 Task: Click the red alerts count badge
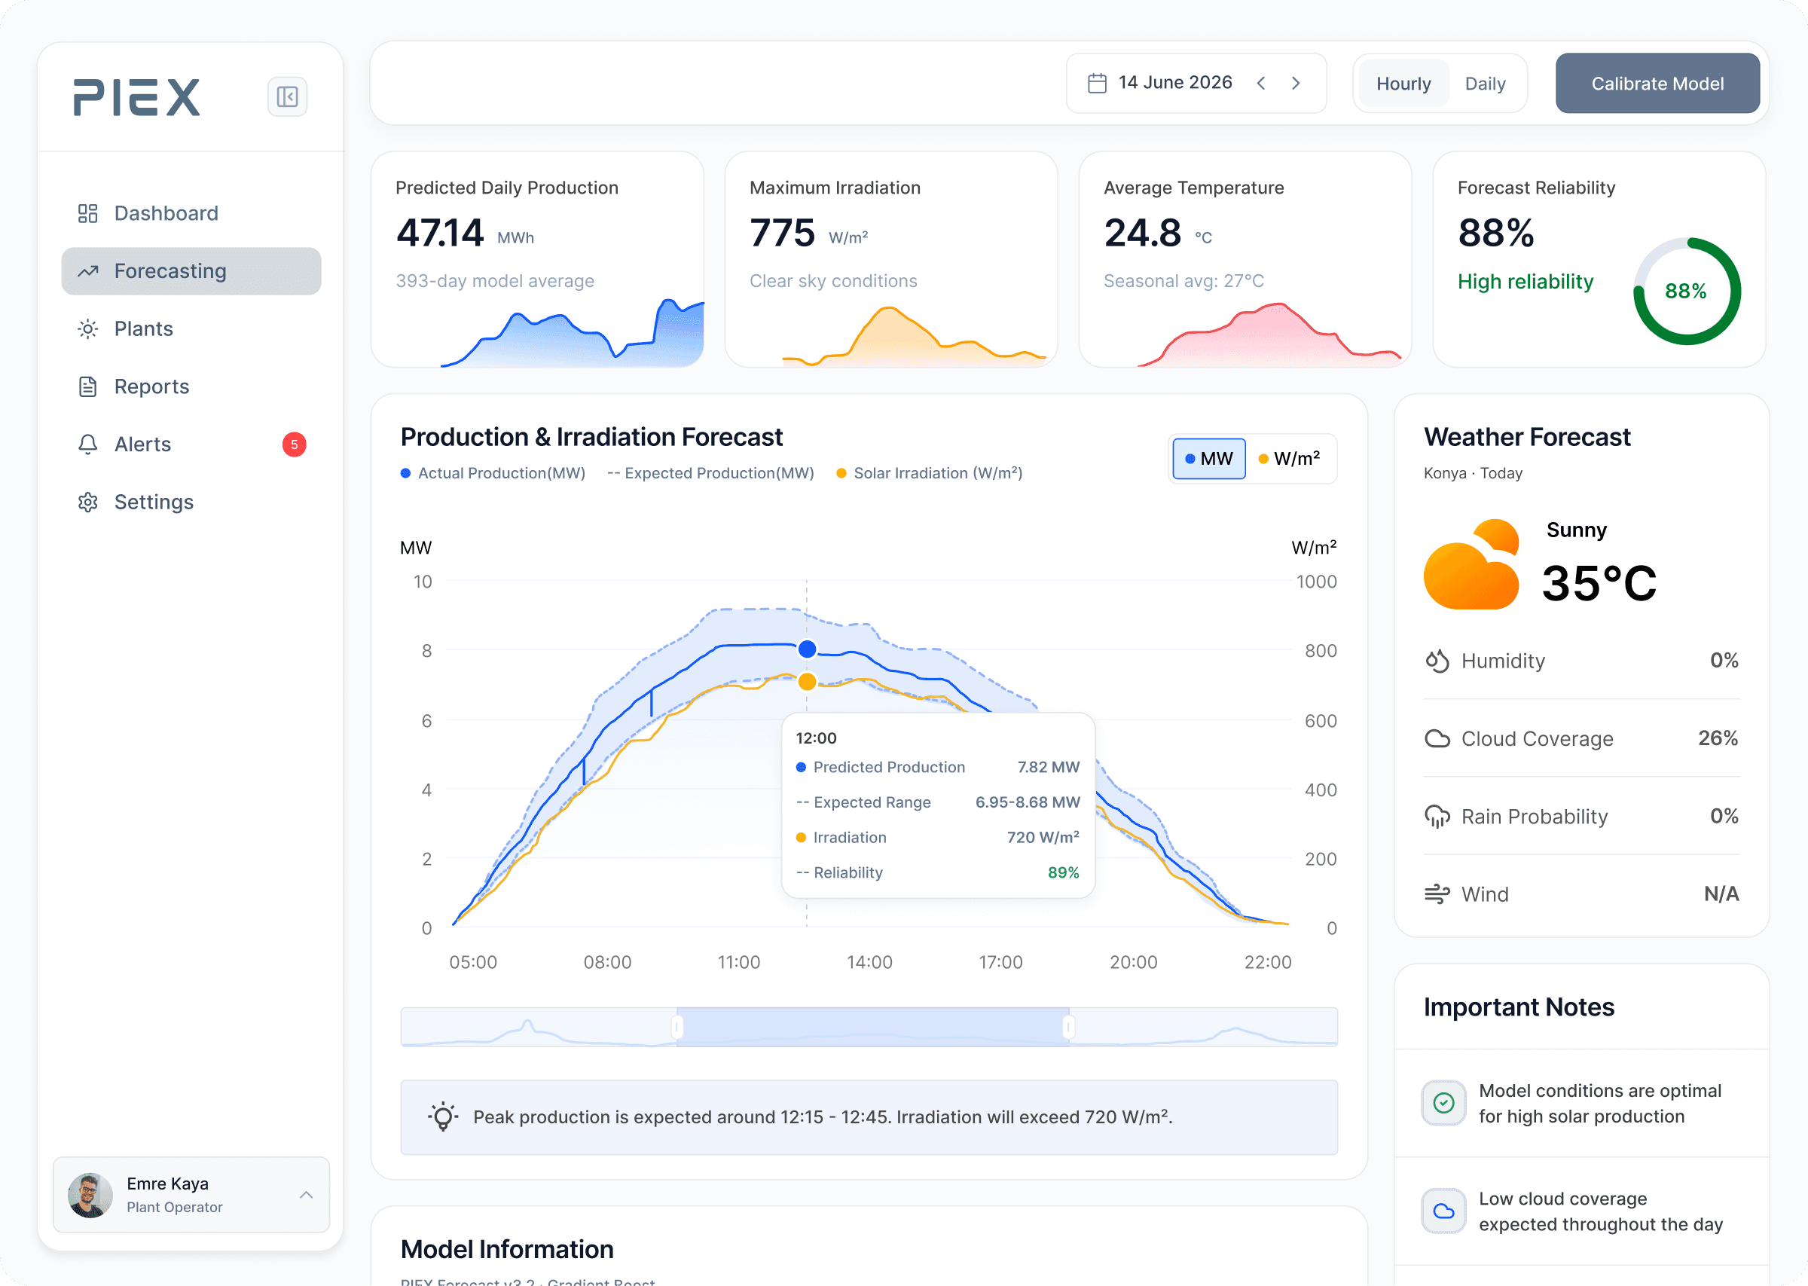[295, 444]
